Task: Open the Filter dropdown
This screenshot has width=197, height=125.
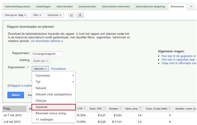Action: (x=37, y=15)
